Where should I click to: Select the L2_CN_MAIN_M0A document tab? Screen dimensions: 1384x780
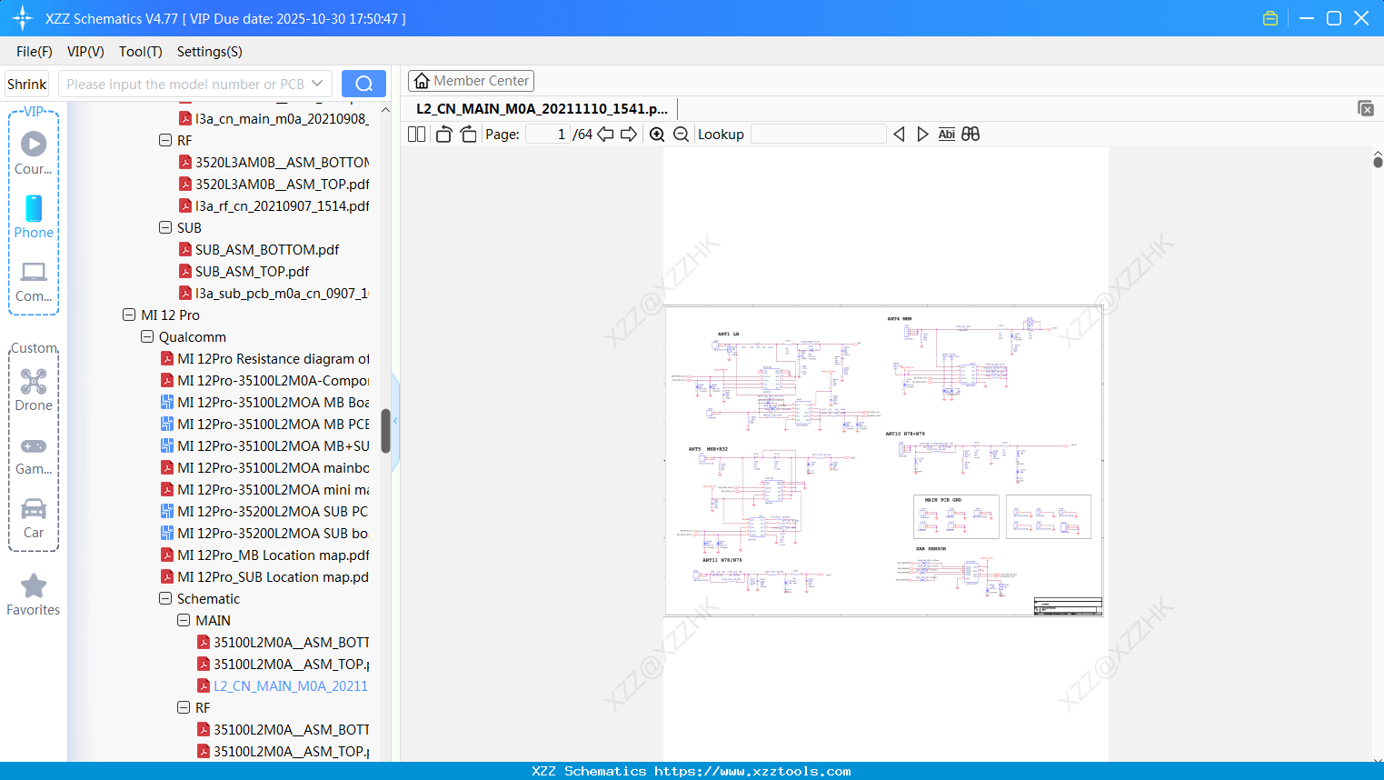pyautogui.click(x=542, y=108)
